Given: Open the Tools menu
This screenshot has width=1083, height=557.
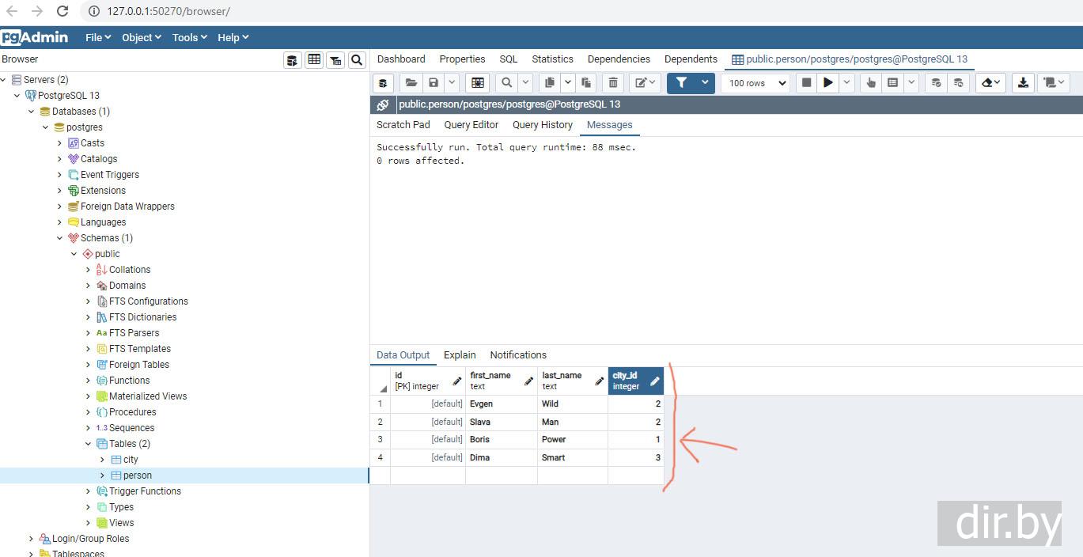Looking at the screenshot, I should point(189,37).
